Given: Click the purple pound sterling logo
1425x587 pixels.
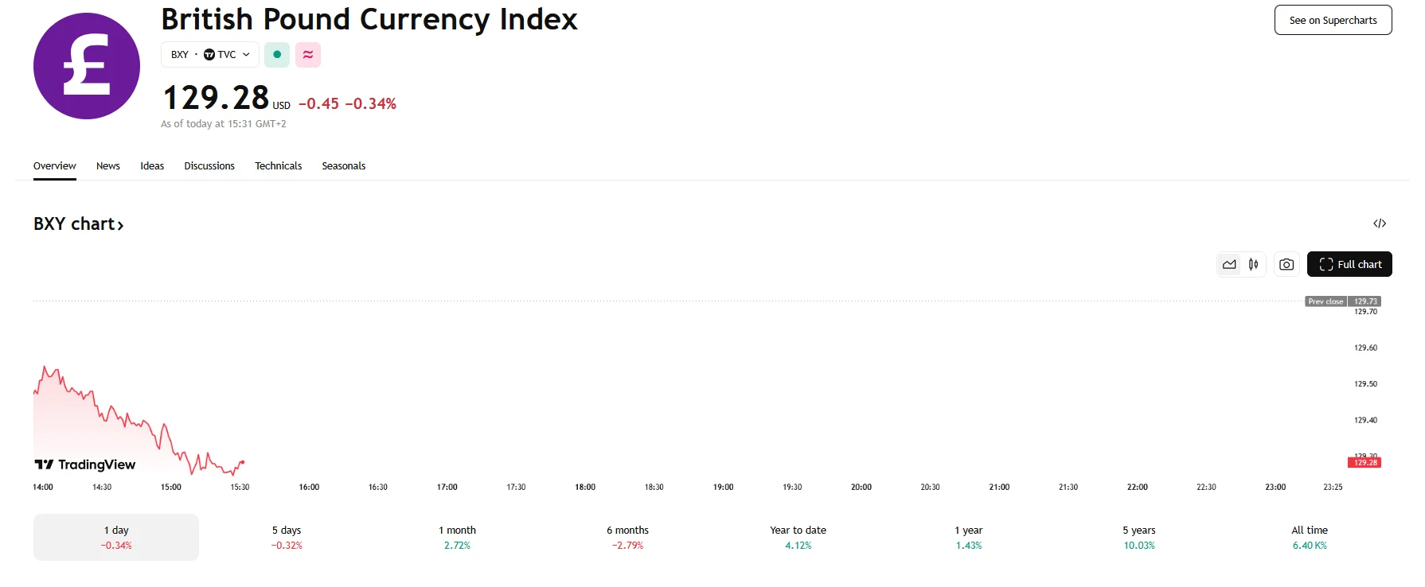Looking at the screenshot, I should tap(87, 66).
